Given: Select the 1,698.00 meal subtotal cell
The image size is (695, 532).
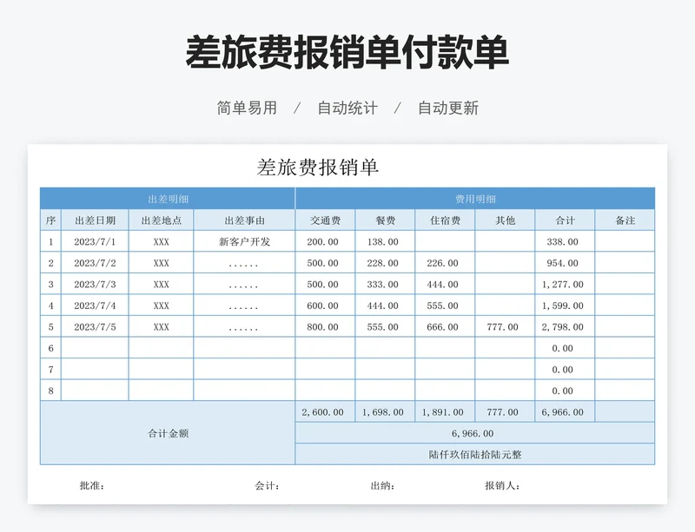Looking at the screenshot, I should (385, 412).
